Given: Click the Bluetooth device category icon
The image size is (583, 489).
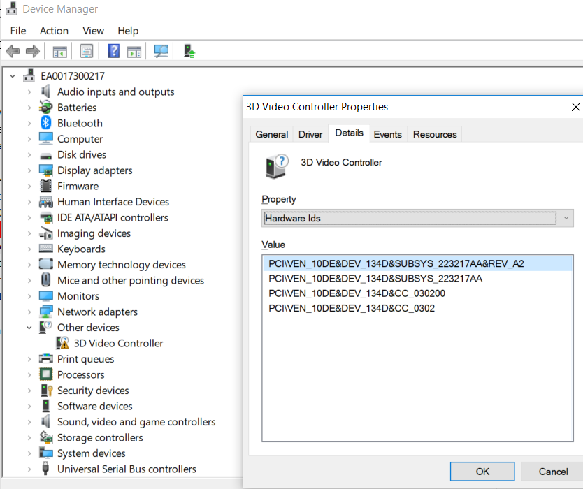Looking at the screenshot, I should pos(46,123).
